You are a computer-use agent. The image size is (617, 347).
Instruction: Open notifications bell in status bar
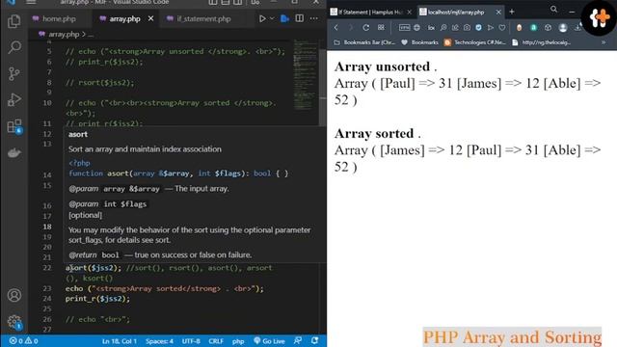(x=315, y=340)
